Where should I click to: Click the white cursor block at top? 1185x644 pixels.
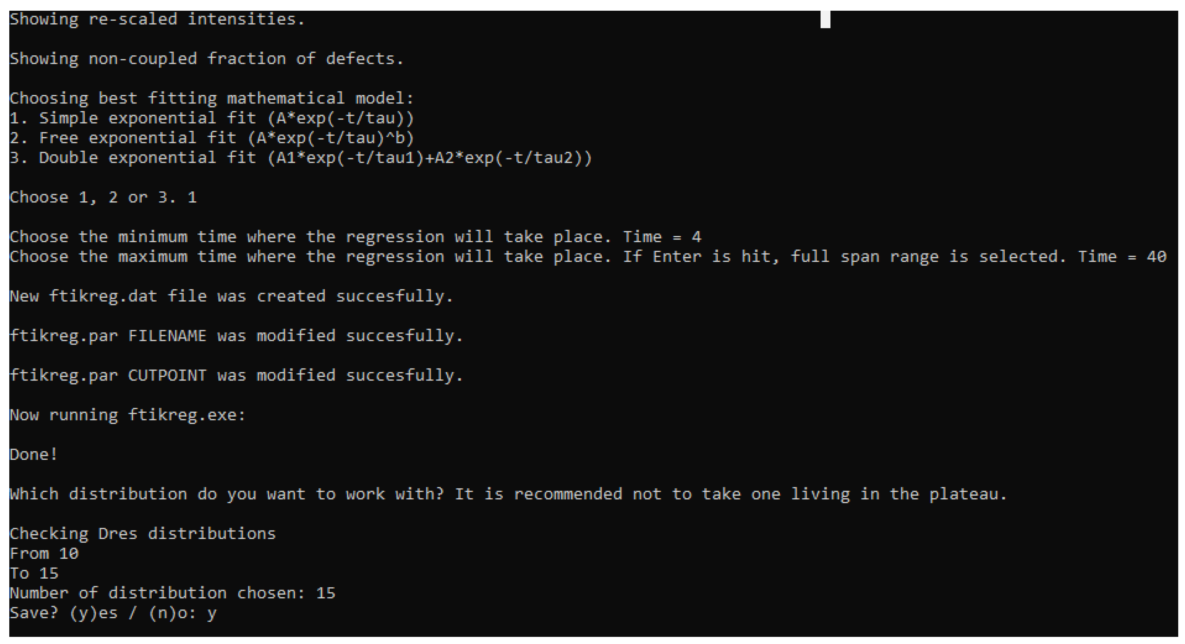tap(825, 19)
